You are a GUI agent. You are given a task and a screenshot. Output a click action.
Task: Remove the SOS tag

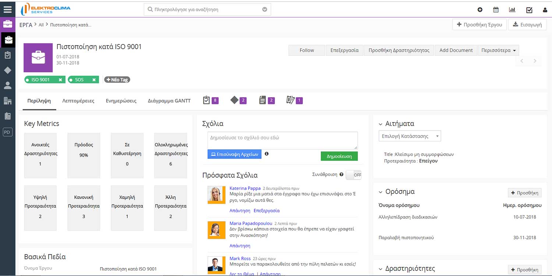pyautogui.click(x=94, y=80)
